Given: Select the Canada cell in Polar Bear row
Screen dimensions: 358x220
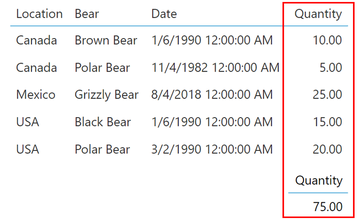Looking at the screenshot, I should coord(36,68).
